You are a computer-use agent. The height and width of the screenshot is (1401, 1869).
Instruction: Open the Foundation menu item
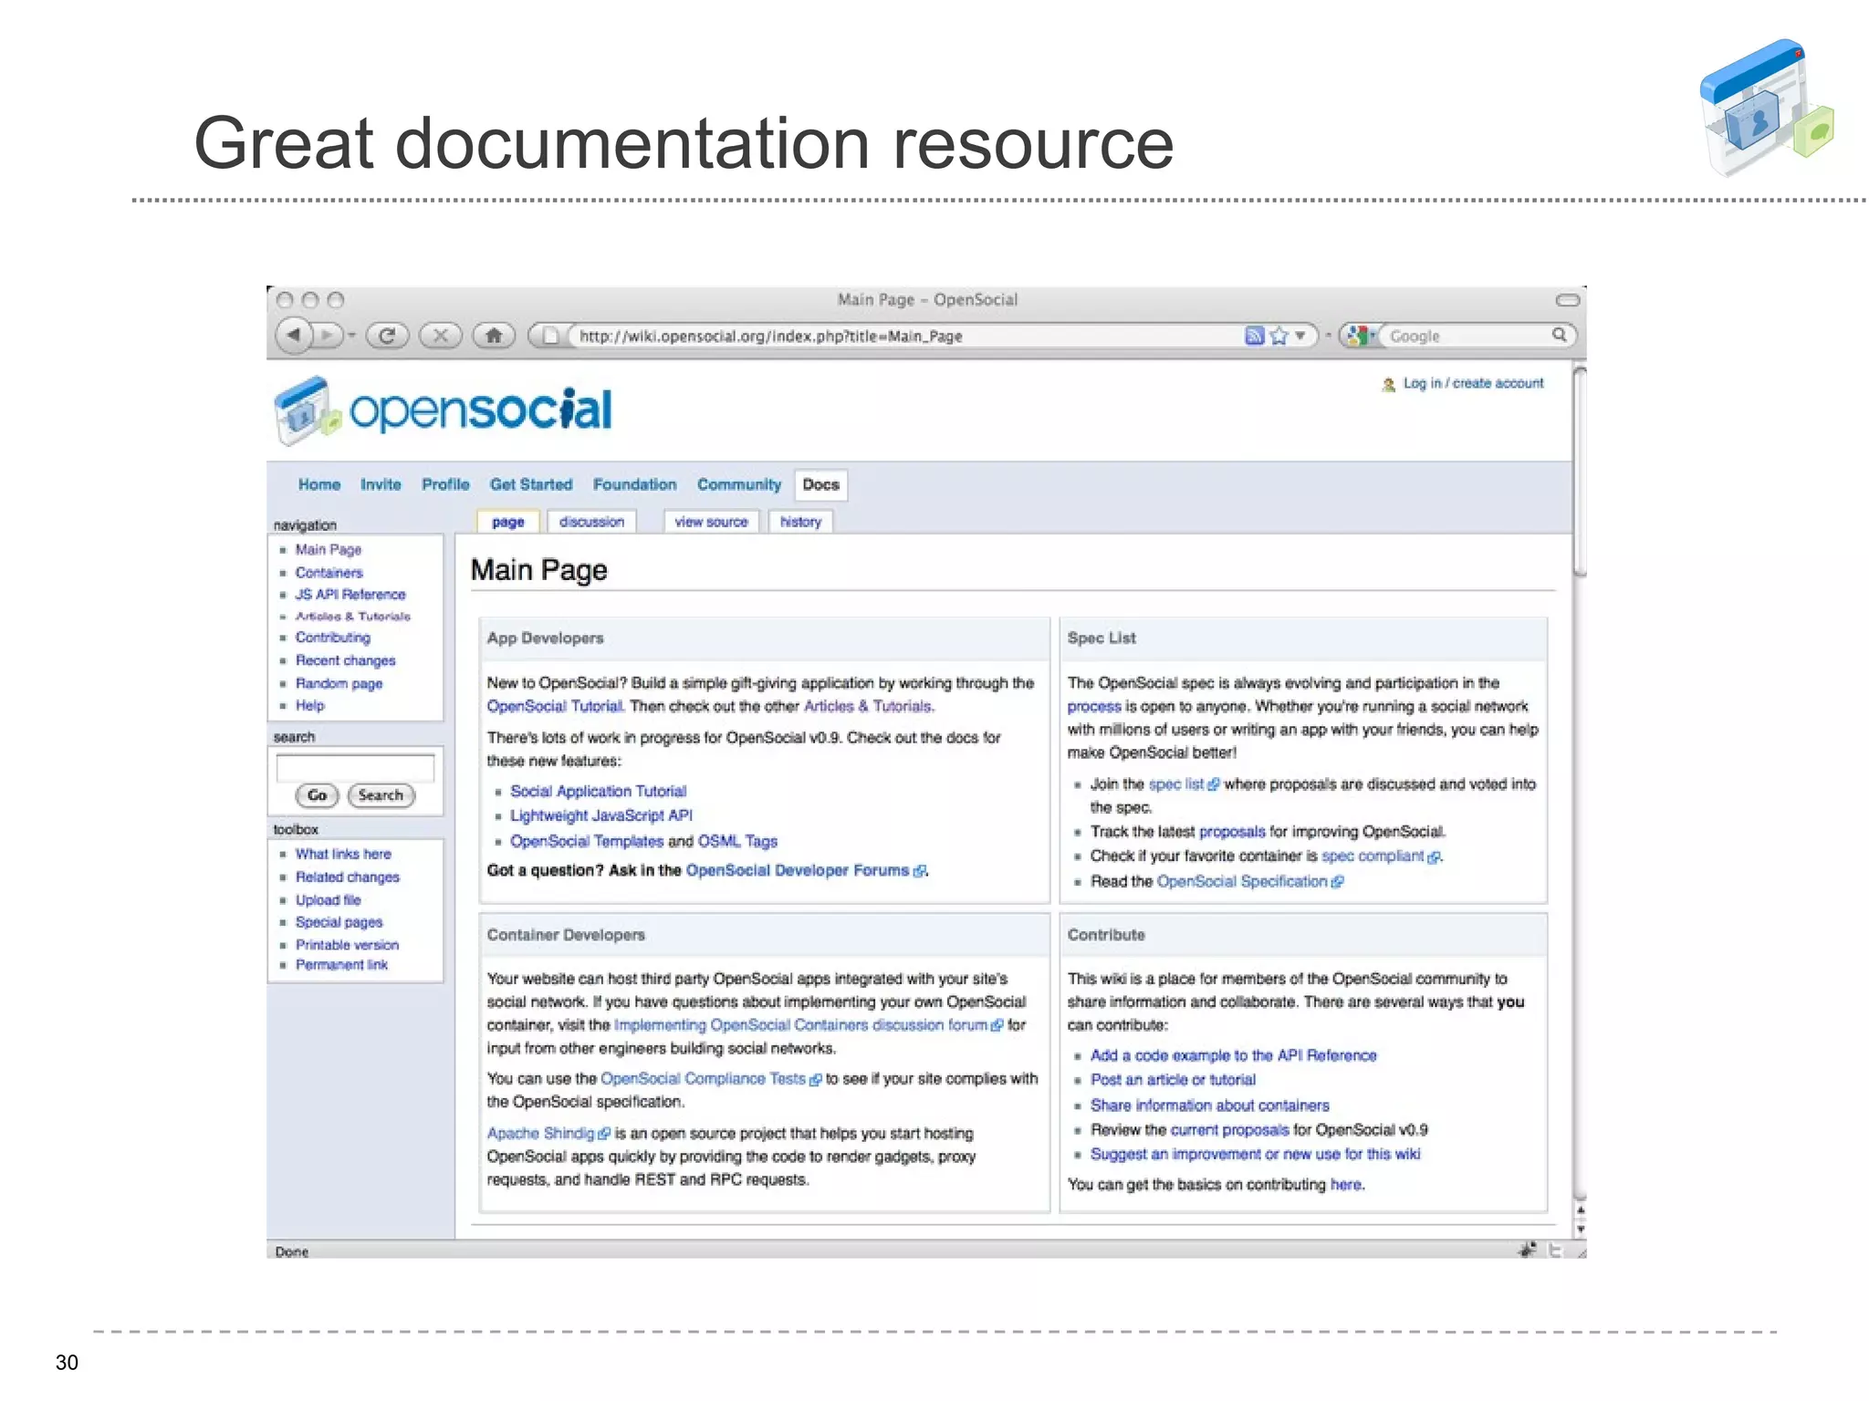tap(634, 484)
